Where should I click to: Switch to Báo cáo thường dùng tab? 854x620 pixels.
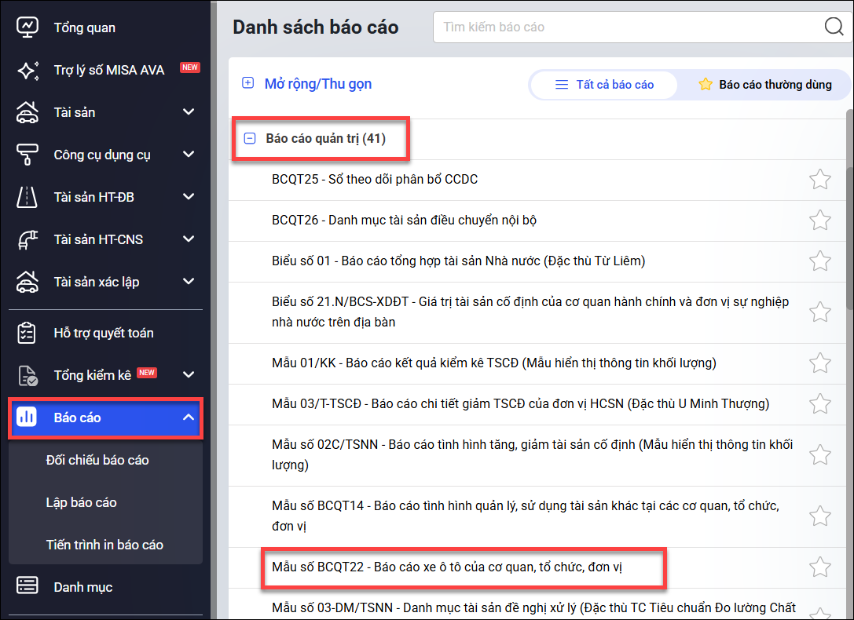pyautogui.click(x=764, y=85)
